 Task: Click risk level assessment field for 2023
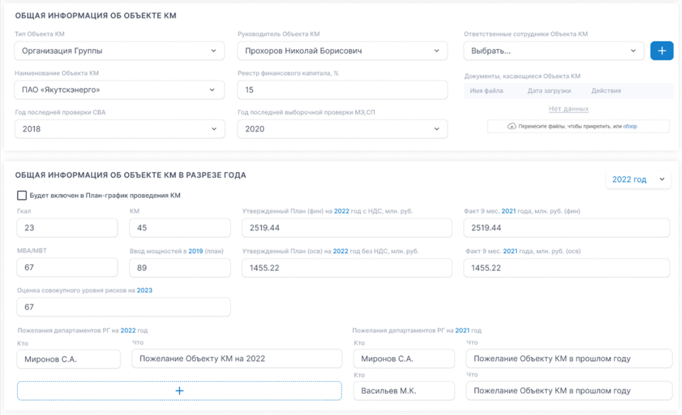(x=124, y=307)
